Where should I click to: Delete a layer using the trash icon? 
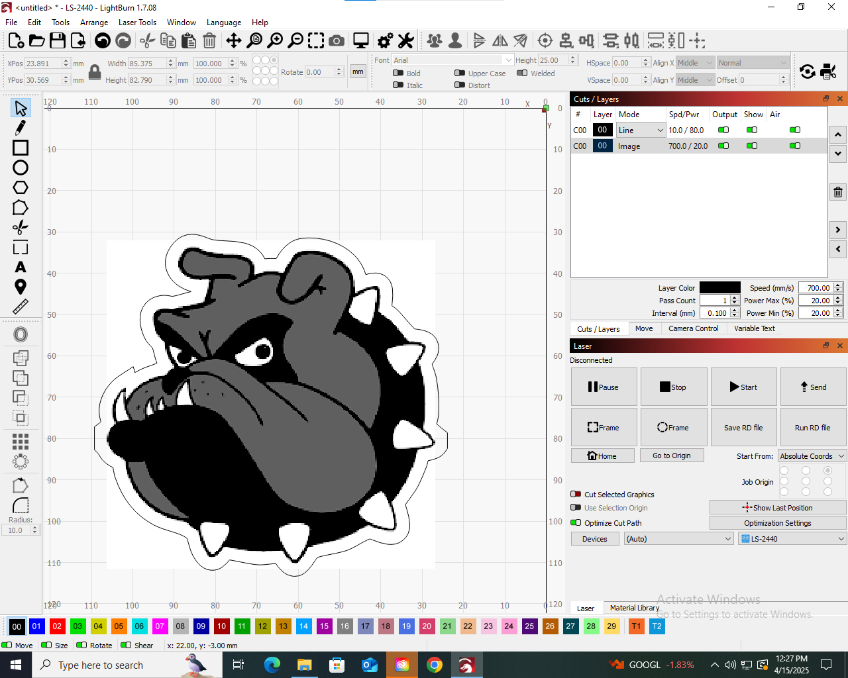coord(837,191)
